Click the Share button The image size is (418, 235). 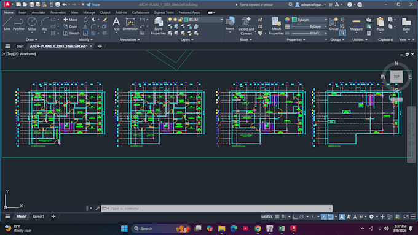pyautogui.click(x=93, y=4)
